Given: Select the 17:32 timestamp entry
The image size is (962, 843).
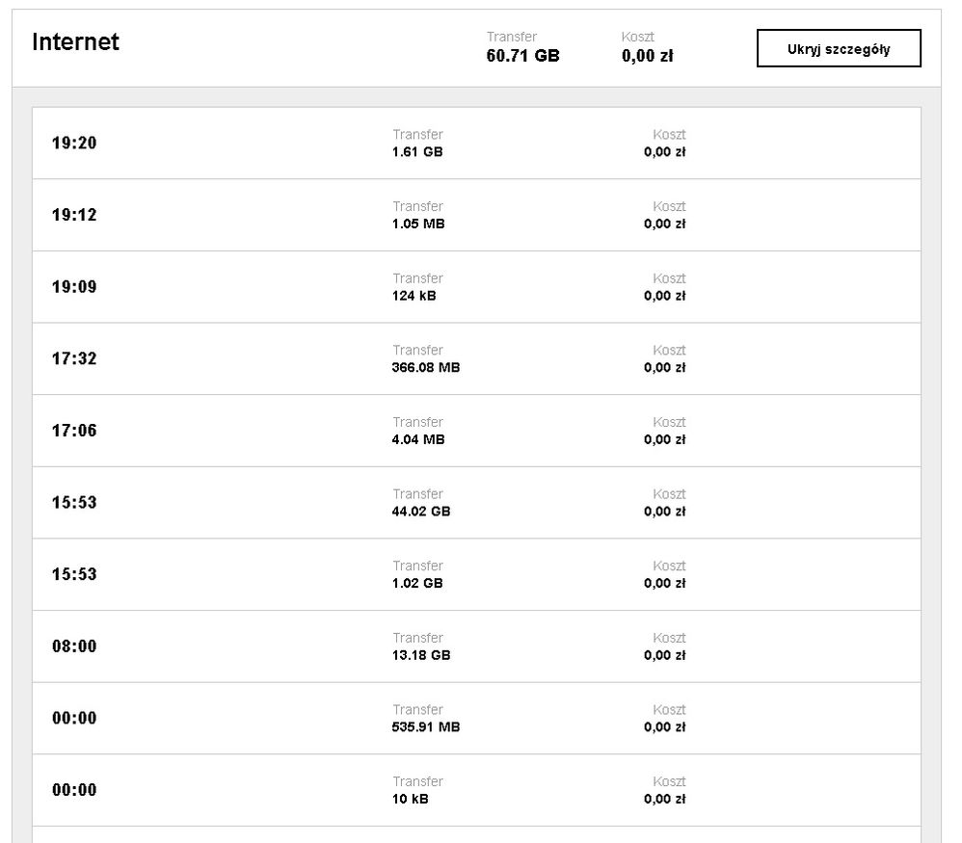Looking at the screenshot, I should coord(74,358).
